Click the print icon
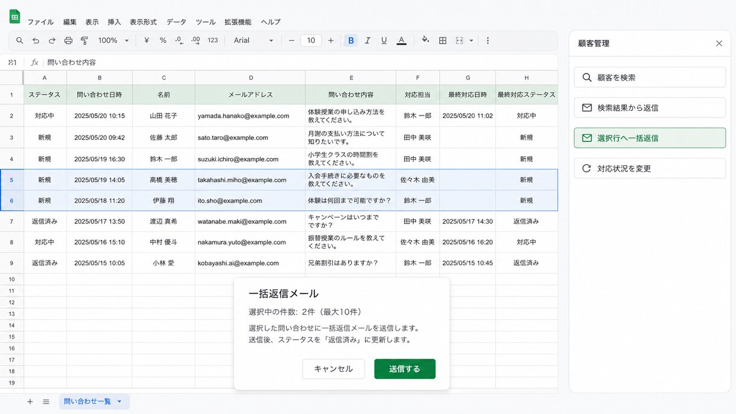 pos(68,40)
